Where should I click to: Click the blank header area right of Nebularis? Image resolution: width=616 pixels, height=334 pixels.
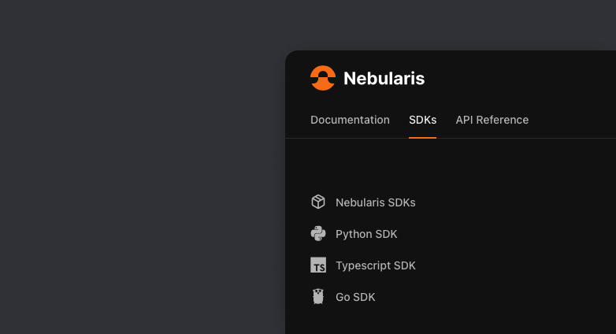pyautogui.click(x=520, y=79)
